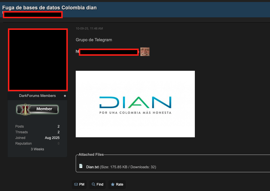Click the Joined Aug 2025 date
270x191 pixels.
[x=52, y=138]
